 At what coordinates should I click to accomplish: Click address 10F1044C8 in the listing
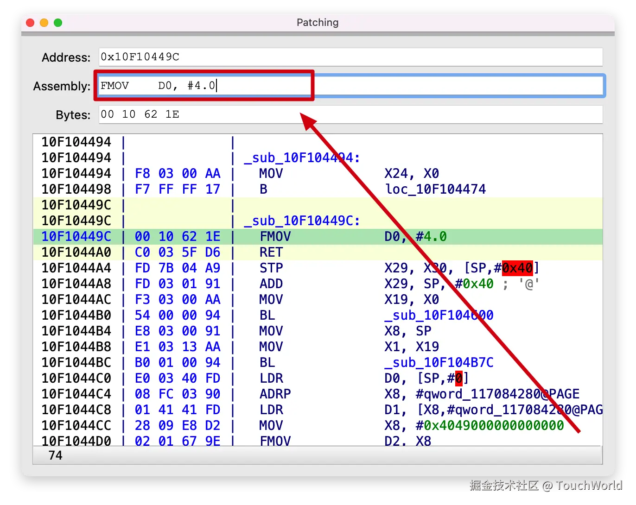pyautogui.click(x=76, y=410)
